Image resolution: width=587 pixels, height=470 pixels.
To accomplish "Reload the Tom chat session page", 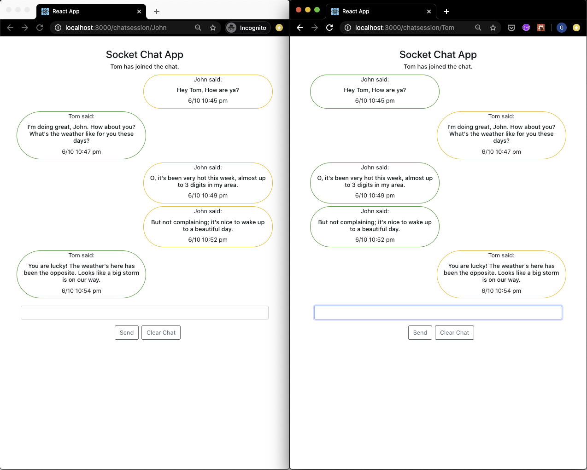I will coord(329,28).
